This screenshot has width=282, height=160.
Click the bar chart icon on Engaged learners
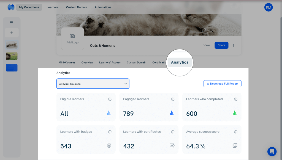click(x=172, y=113)
